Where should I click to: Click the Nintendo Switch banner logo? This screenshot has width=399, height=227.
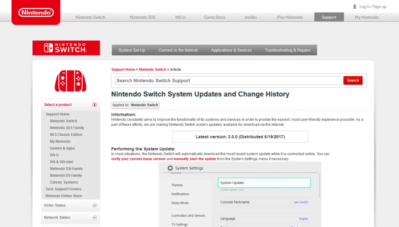click(x=66, y=48)
